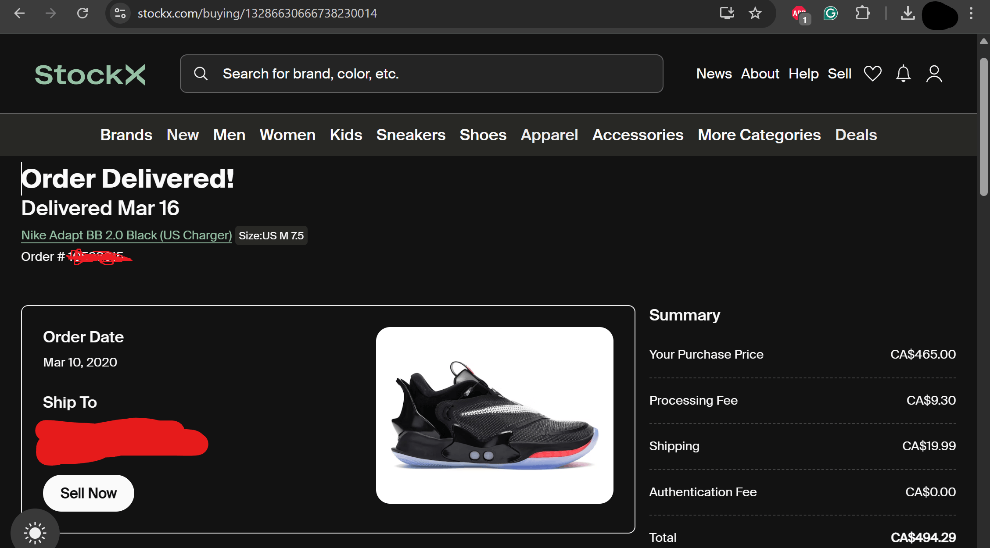
Task: Open the Deals menu
Action: 856,135
